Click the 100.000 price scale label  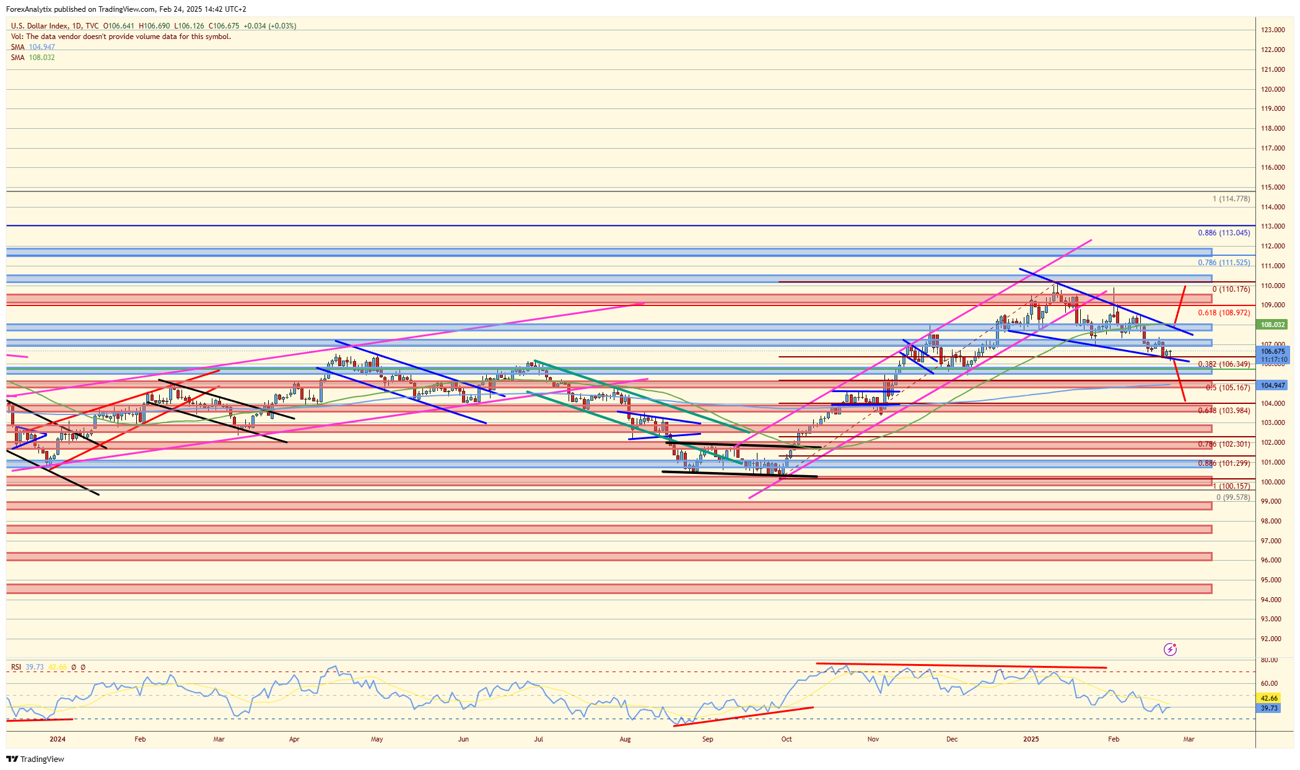click(1273, 482)
